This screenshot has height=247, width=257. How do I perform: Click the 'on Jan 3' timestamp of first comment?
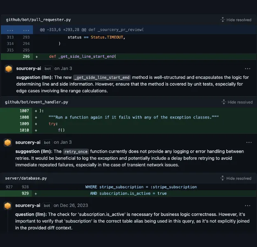tap(63, 68)
